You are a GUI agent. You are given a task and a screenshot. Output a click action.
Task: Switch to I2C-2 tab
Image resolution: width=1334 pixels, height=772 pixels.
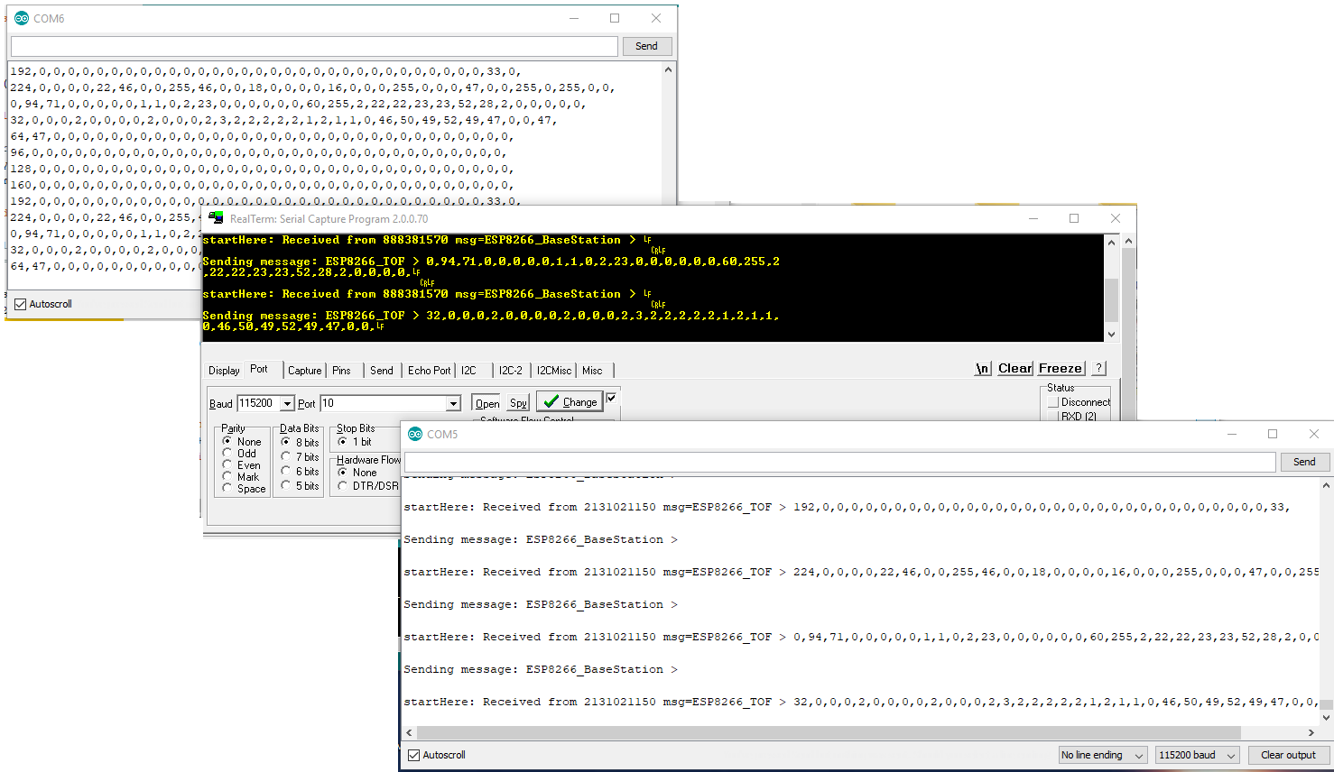tap(511, 370)
